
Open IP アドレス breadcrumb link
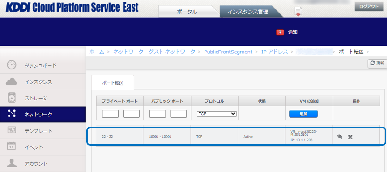point(275,52)
